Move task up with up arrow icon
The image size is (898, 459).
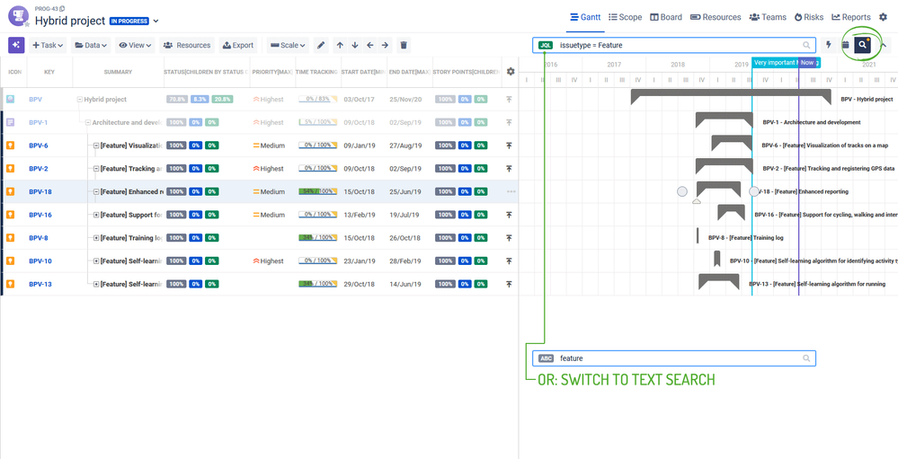tap(340, 45)
